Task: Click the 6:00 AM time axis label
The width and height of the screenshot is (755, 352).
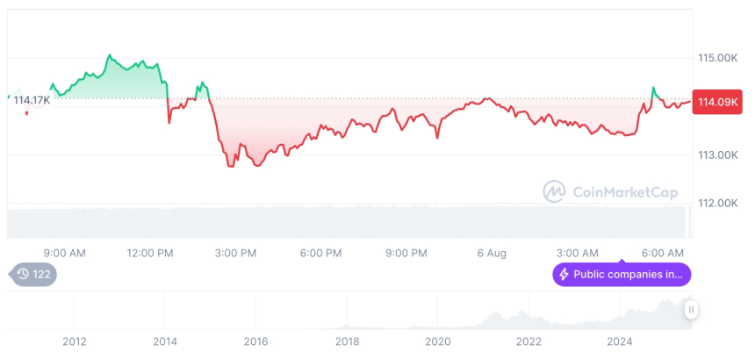Action: (x=663, y=253)
